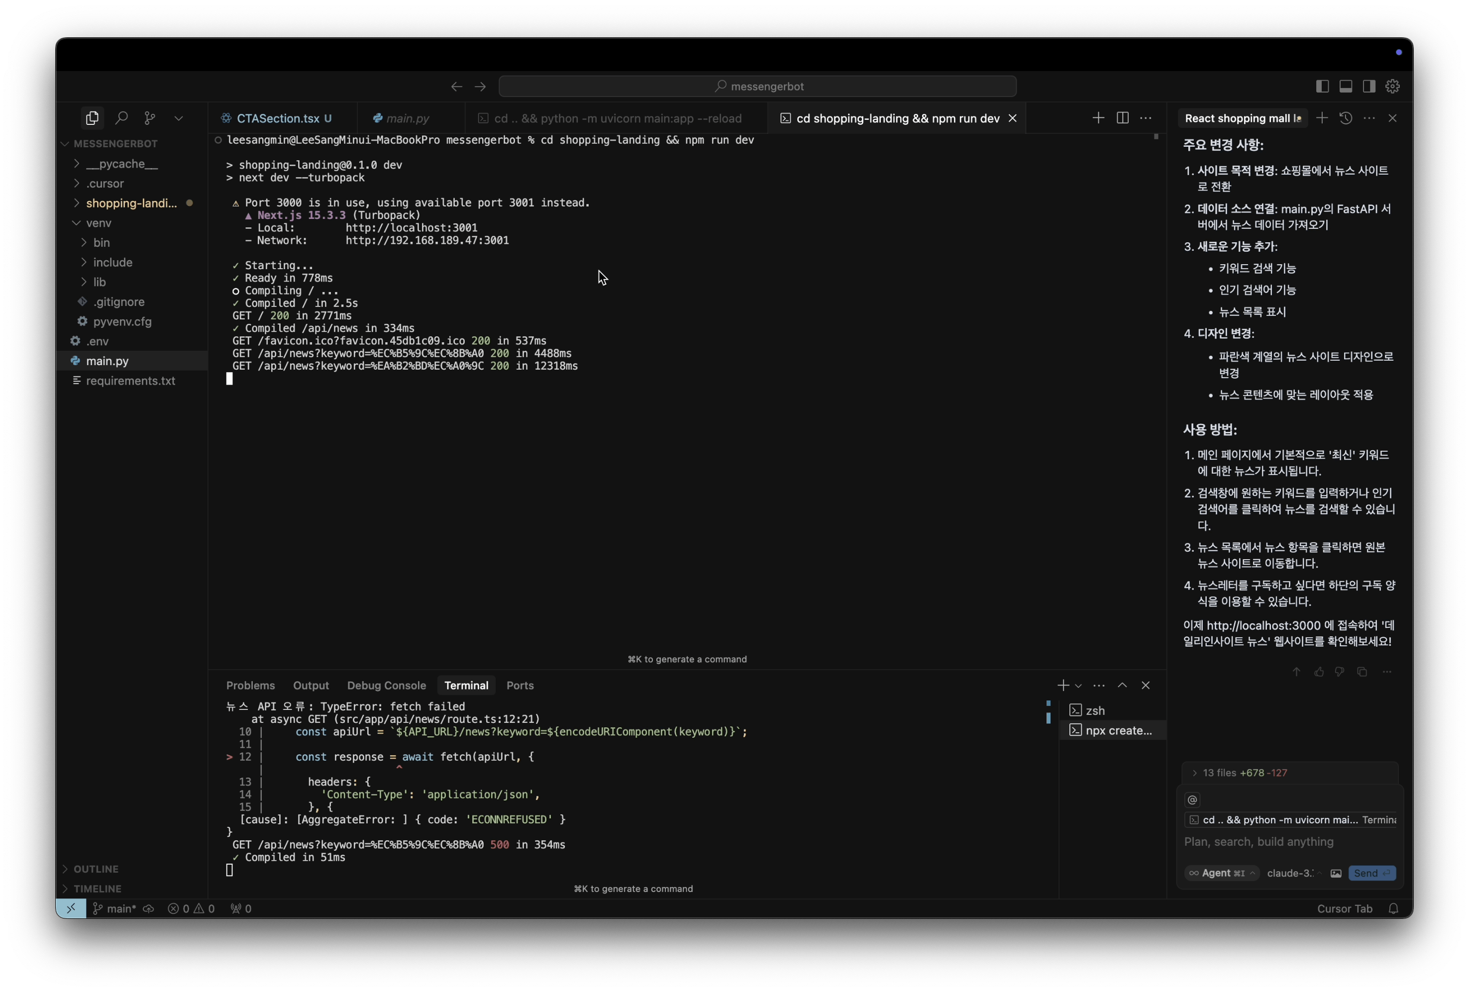
Task: Open the Agent mode dropdown
Action: [x=1222, y=874]
